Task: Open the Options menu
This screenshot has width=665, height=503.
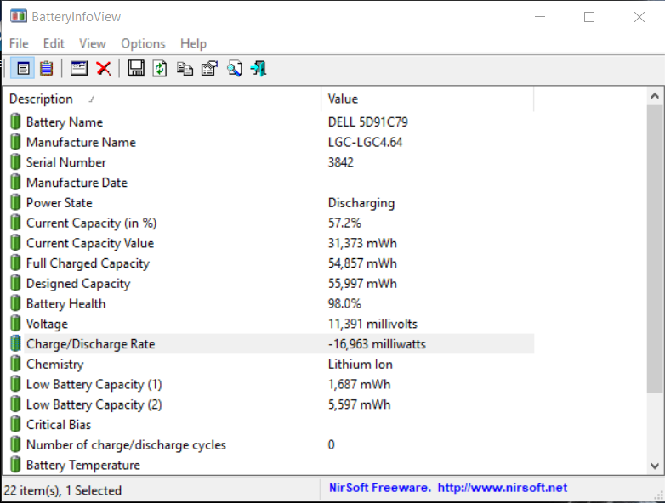Action: pos(143,43)
